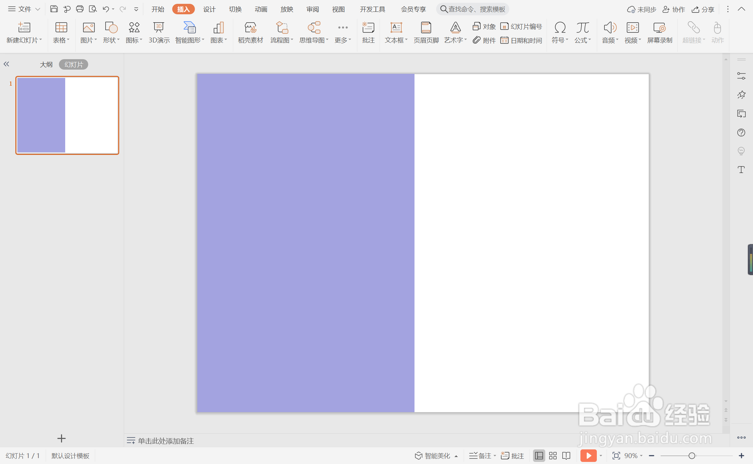This screenshot has width=753, height=464.
Task: Select the purple rectangle on slide
Action: [x=306, y=243]
